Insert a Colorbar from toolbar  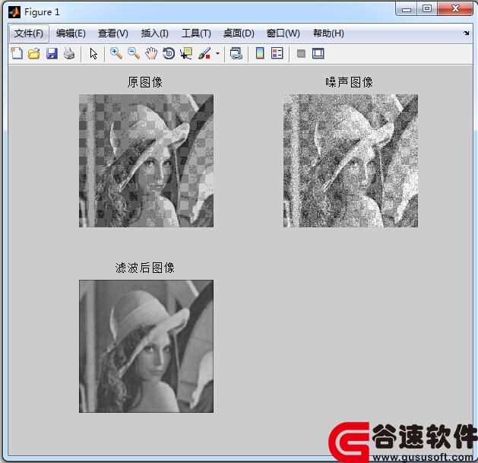pos(260,53)
